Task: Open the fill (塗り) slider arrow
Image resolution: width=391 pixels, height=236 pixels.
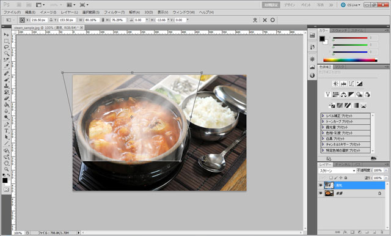Action: point(386,178)
